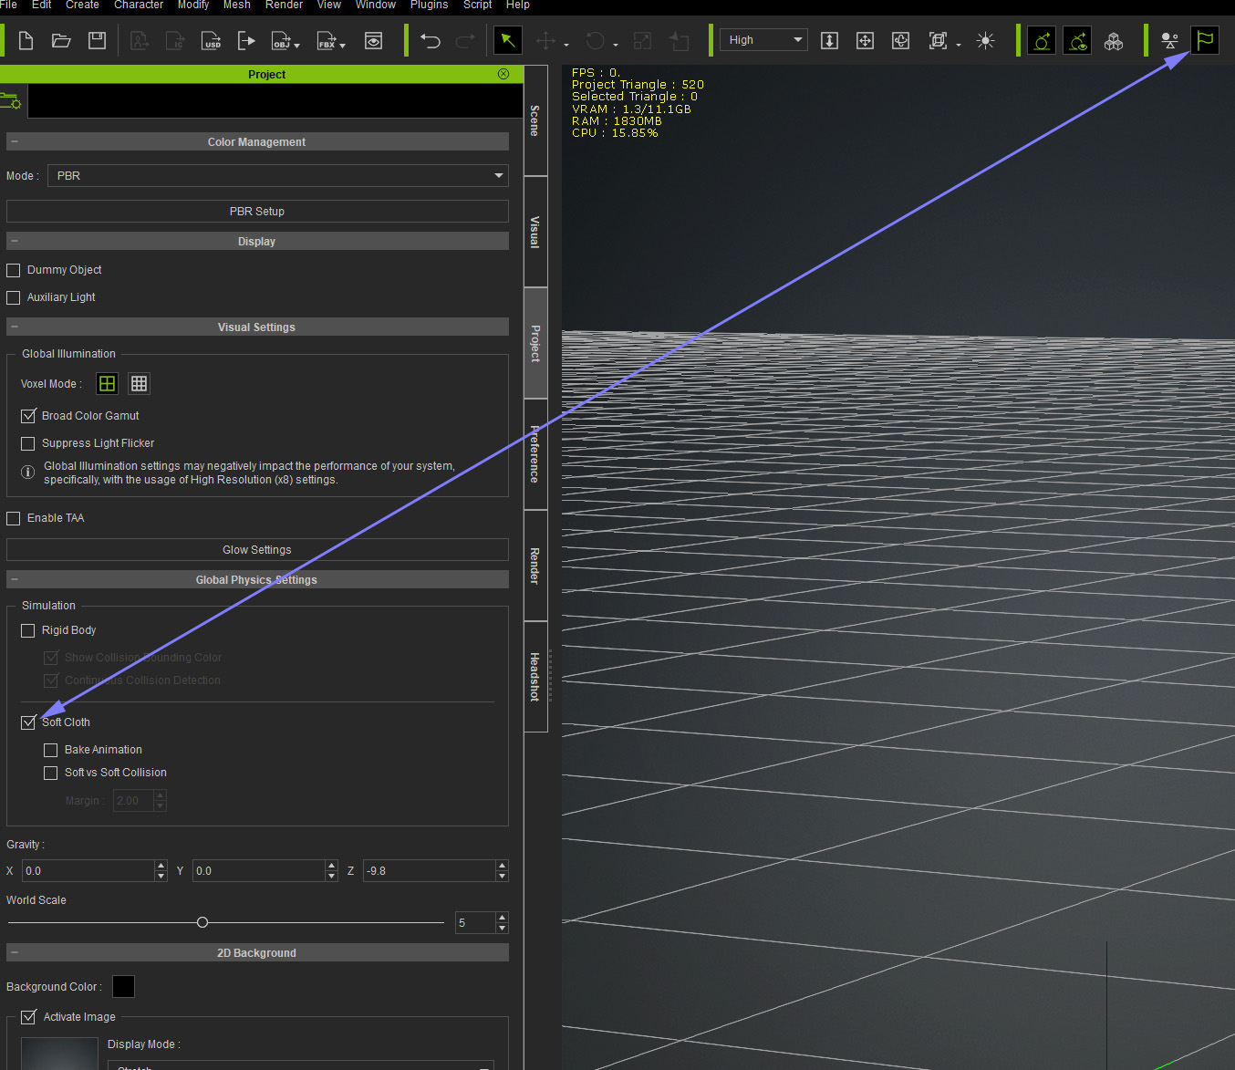Open the High quality dropdown
Image resolution: width=1235 pixels, height=1070 pixels.
[x=763, y=40]
